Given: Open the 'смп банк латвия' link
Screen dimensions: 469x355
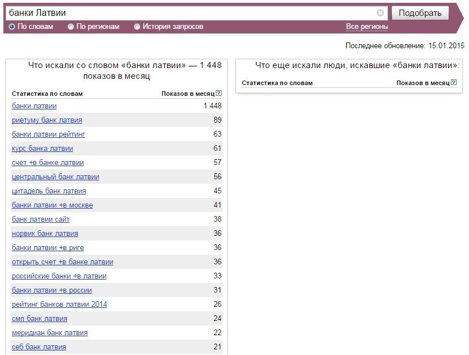Looking at the screenshot, I should tap(40, 319).
